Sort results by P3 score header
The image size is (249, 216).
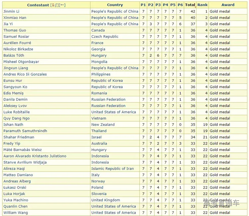(x=158, y=5)
